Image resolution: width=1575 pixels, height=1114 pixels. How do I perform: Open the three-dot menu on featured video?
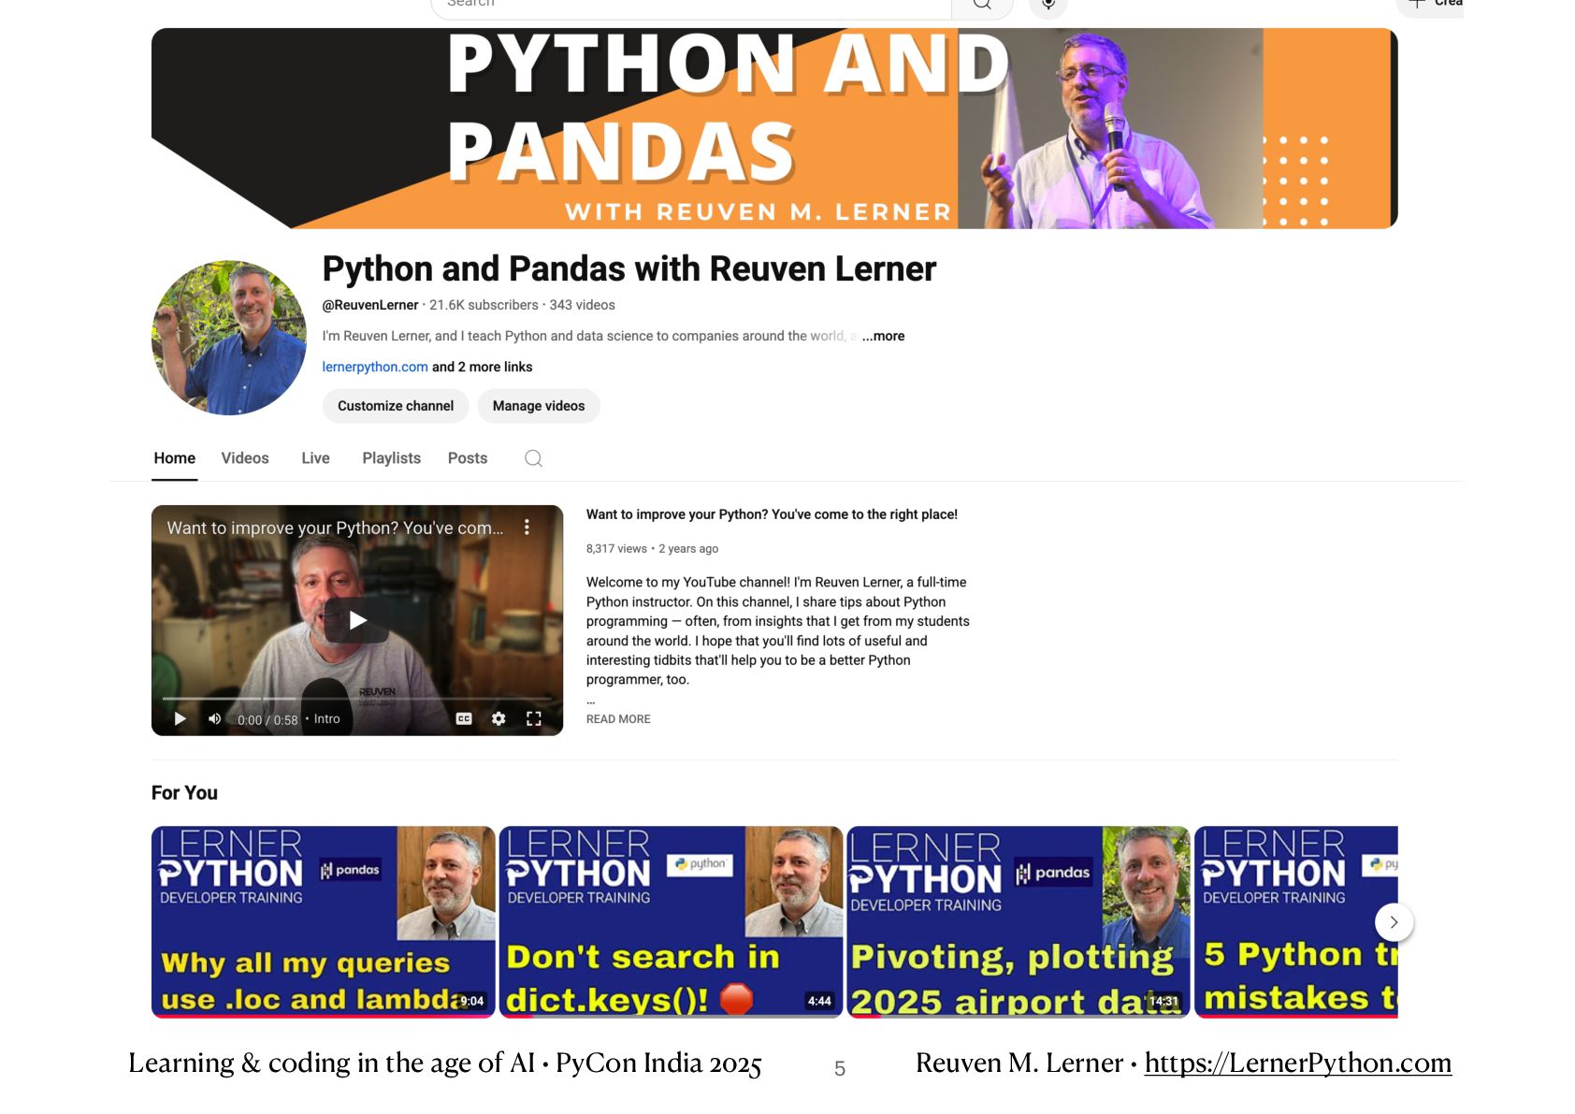527,528
